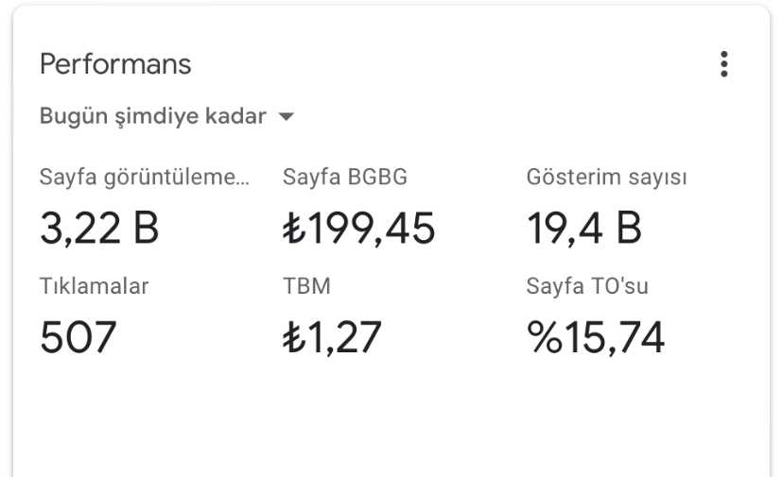The width and height of the screenshot is (783, 477).
Task: Expand the Bugün şimdiye kadar dropdown arrow
Action: (x=287, y=117)
